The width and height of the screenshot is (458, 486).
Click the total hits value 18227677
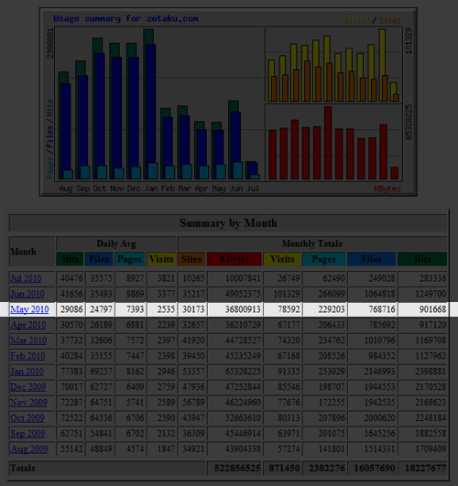coord(425,468)
